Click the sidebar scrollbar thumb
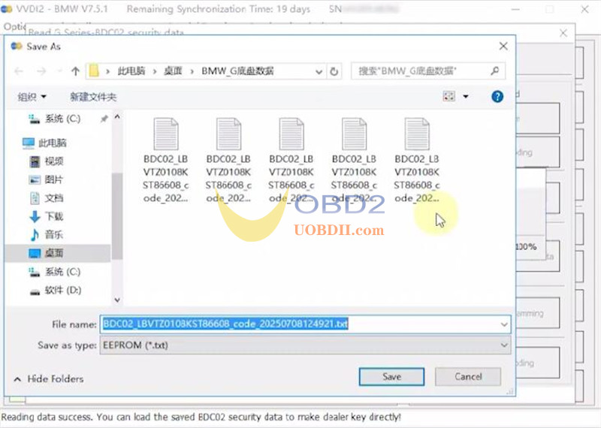 pyautogui.click(x=117, y=216)
